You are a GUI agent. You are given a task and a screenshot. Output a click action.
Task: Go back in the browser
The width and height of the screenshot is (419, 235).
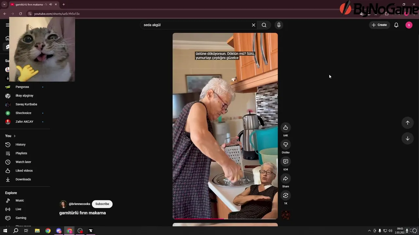(5, 14)
